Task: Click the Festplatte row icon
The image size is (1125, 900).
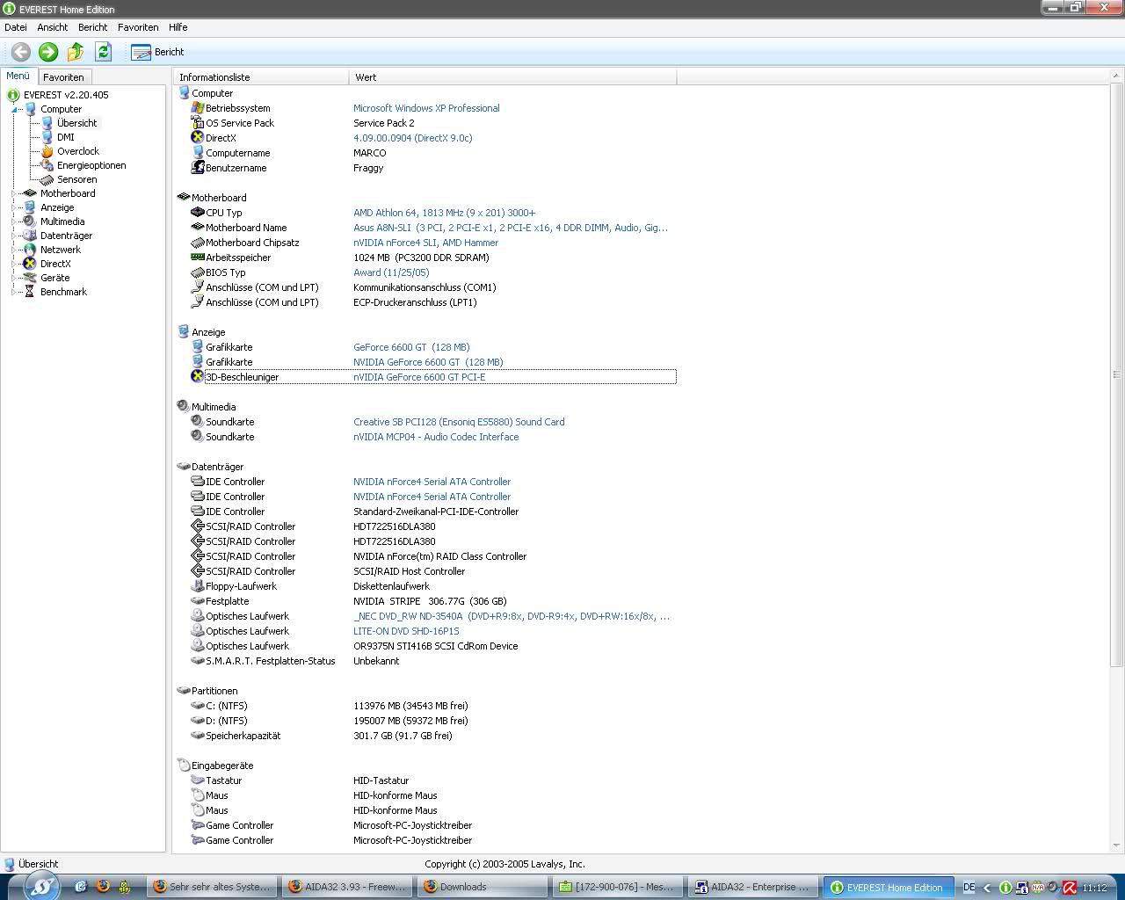Action: 198,600
